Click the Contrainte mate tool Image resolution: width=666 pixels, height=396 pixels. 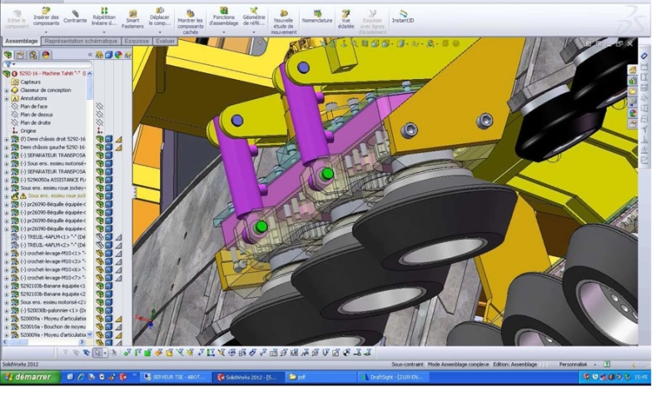point(75,17)
